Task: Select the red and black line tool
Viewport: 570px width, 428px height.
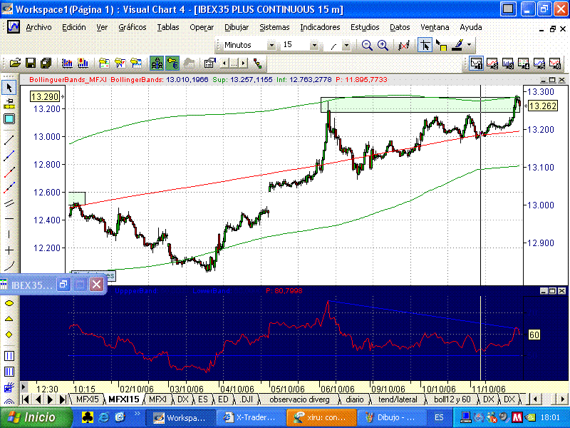Action: 9,172
